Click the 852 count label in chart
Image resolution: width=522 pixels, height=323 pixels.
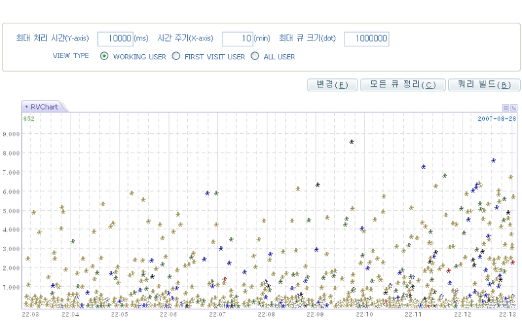(x=29, y=119)
